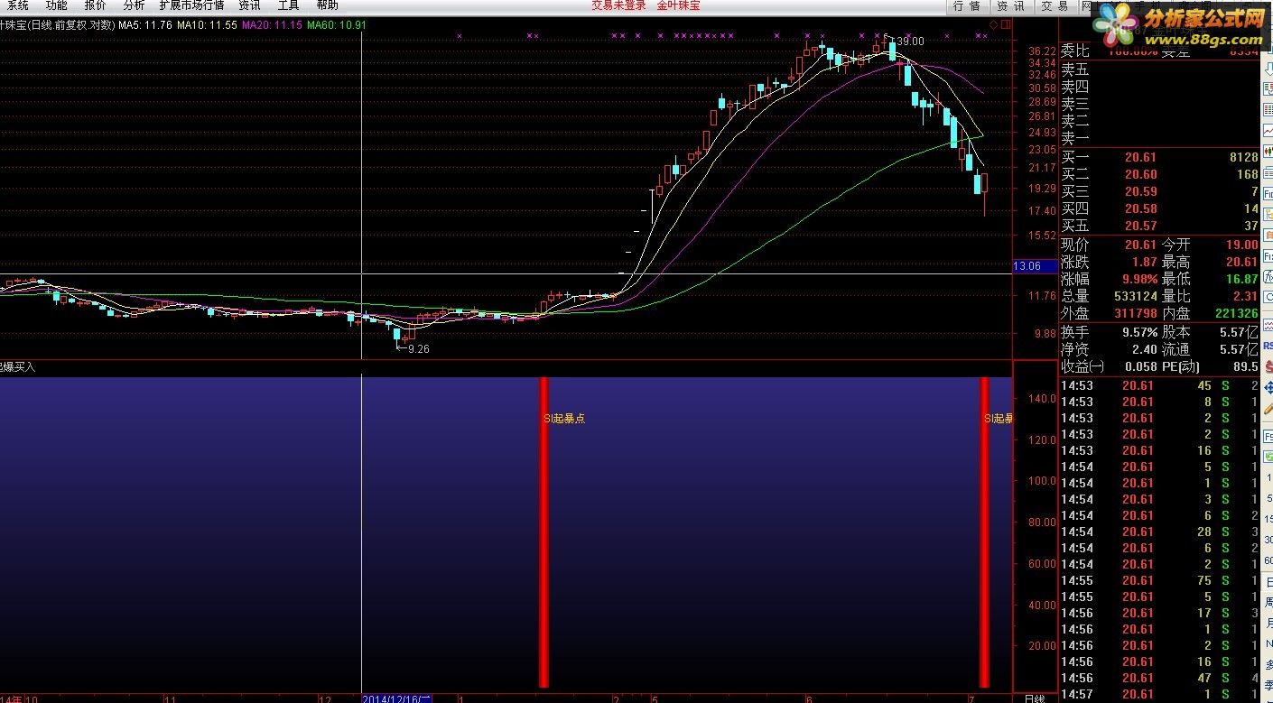Click the 今开 value 19.00
Viewport: 1273px width, 703px height.
click(1241, 245)
